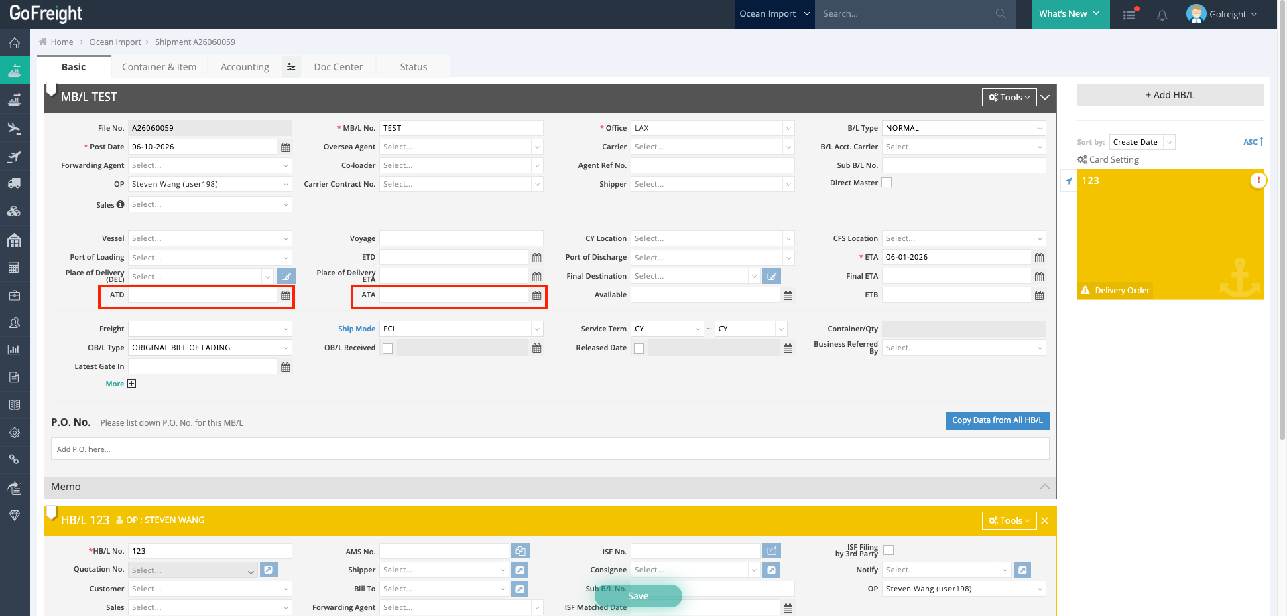Open the Doc Center tab
The image size is (1287, 616).
(x=338, y=67)
